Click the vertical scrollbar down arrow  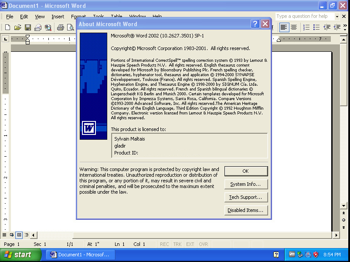(343, 205)
